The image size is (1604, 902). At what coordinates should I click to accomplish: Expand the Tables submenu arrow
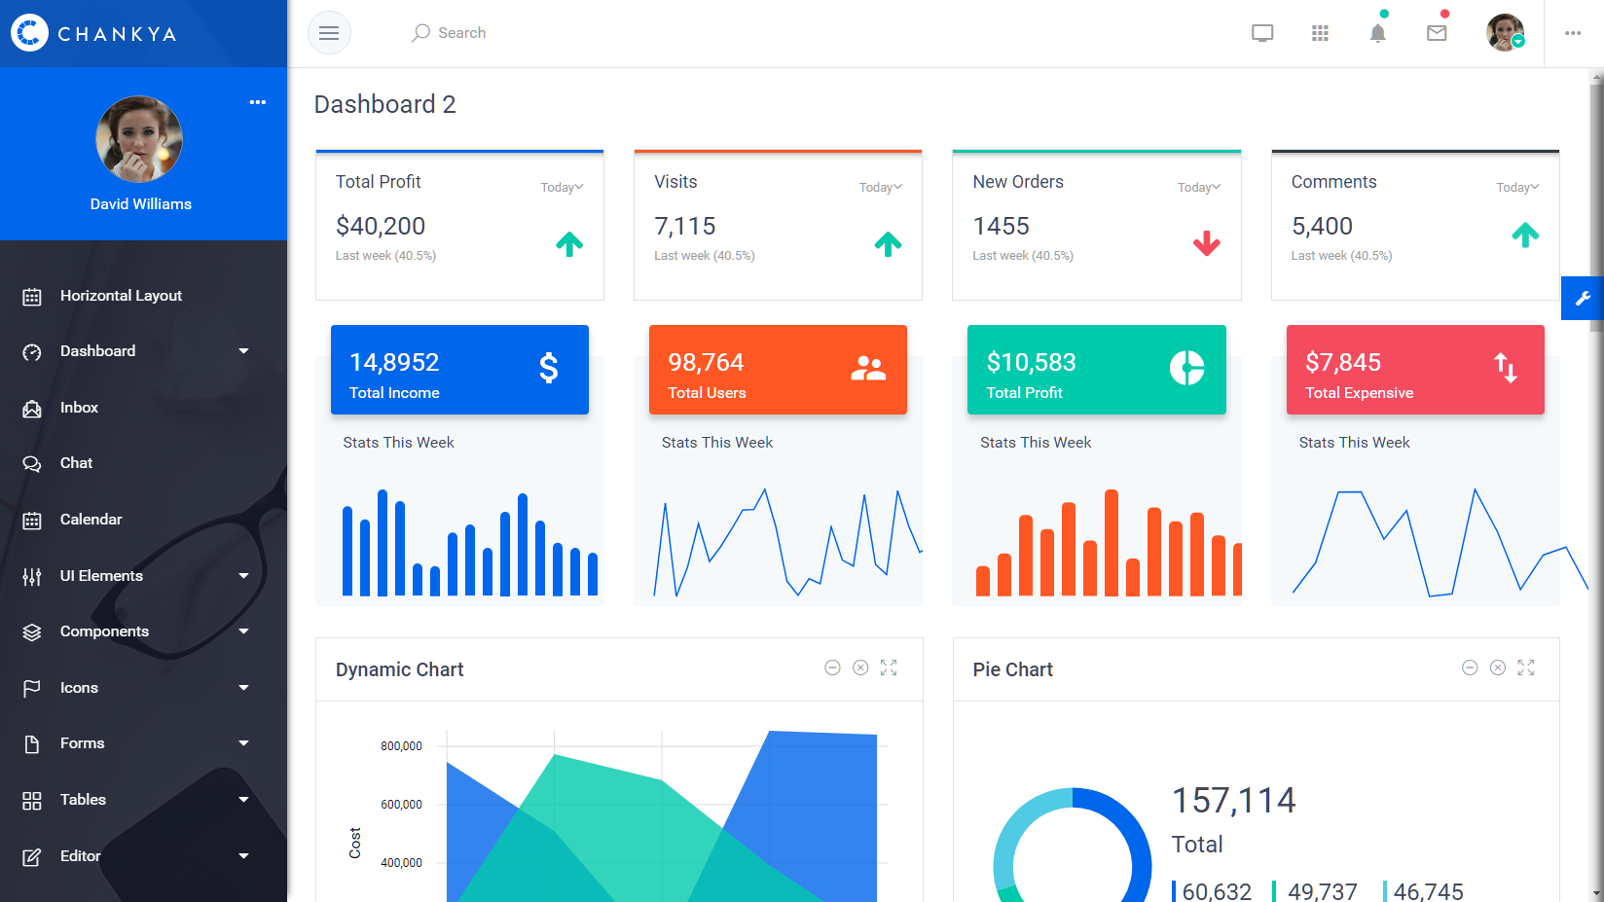(x=243, y=800)
